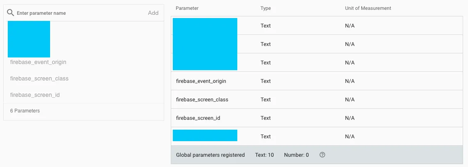Focus the Enter parameter name field
Viewport: 468px width, 167px height.
(78, 13)
